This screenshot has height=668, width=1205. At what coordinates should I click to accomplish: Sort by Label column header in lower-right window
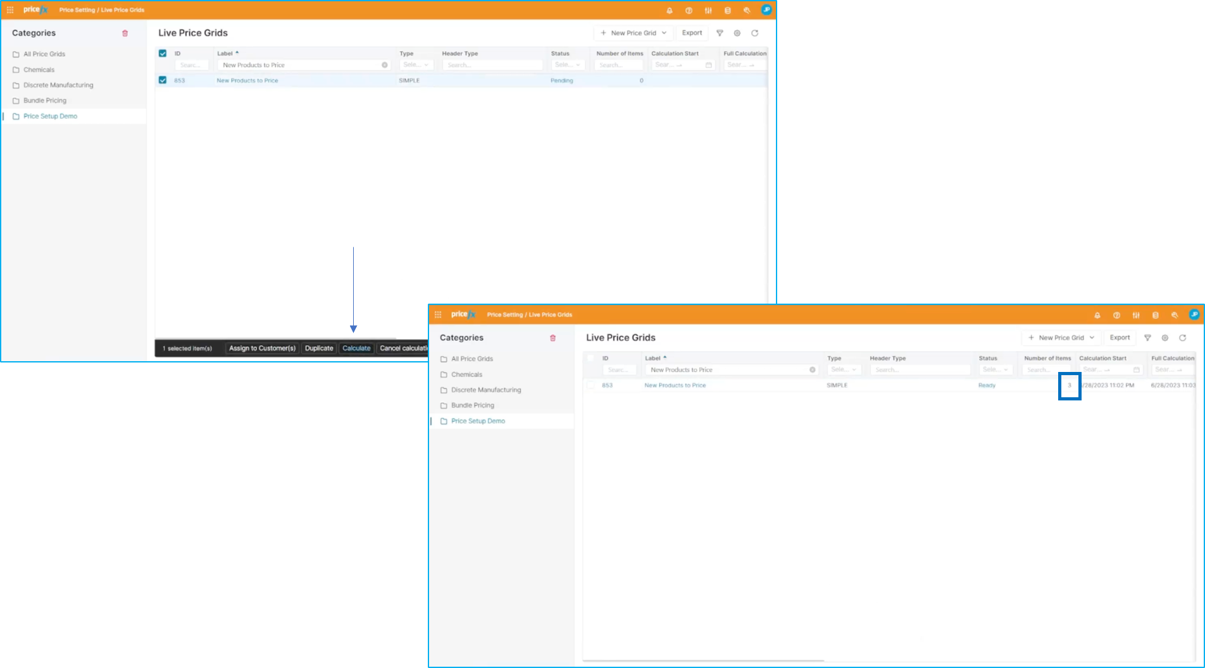(x=656, y=358)
